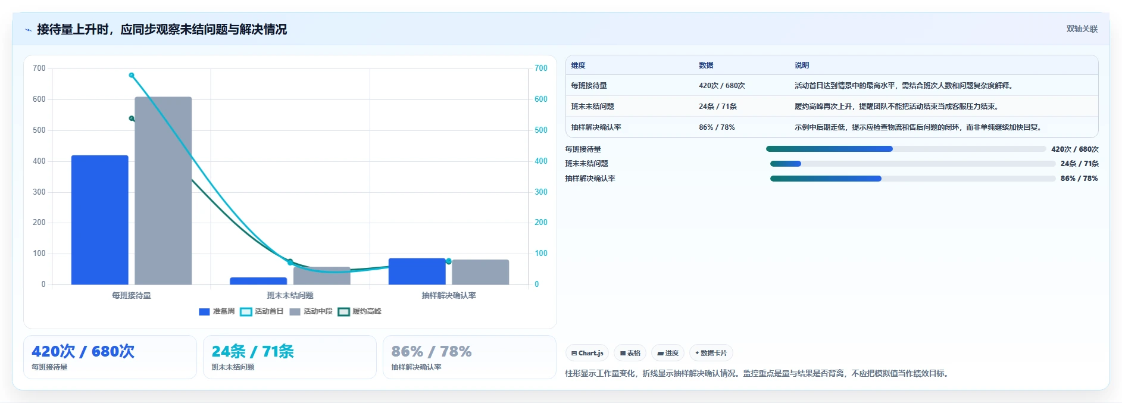Image resolution: width=1122 pixels, height=403 pixels.
Task: Click the dark green line point near 540
Action: tap(132, 118)
